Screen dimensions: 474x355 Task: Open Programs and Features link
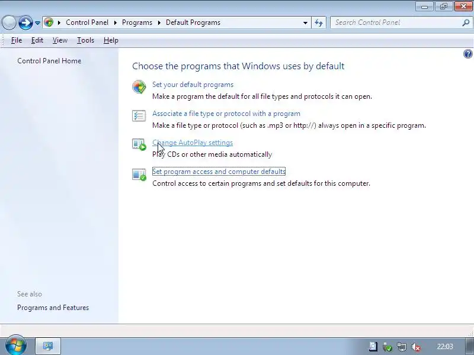pyautogui.click(x=53, y=308)
